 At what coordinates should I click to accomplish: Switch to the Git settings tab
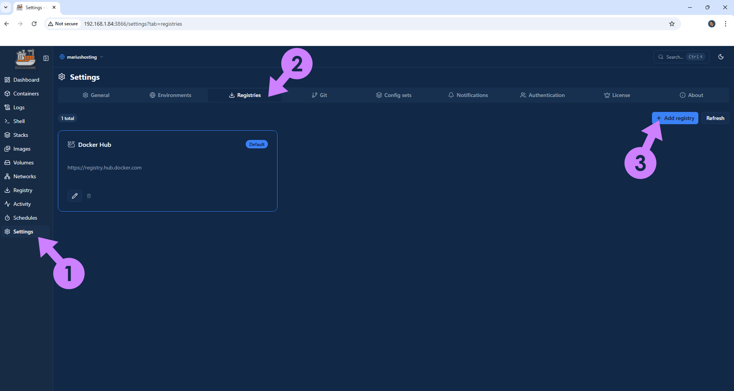(319, 95)
